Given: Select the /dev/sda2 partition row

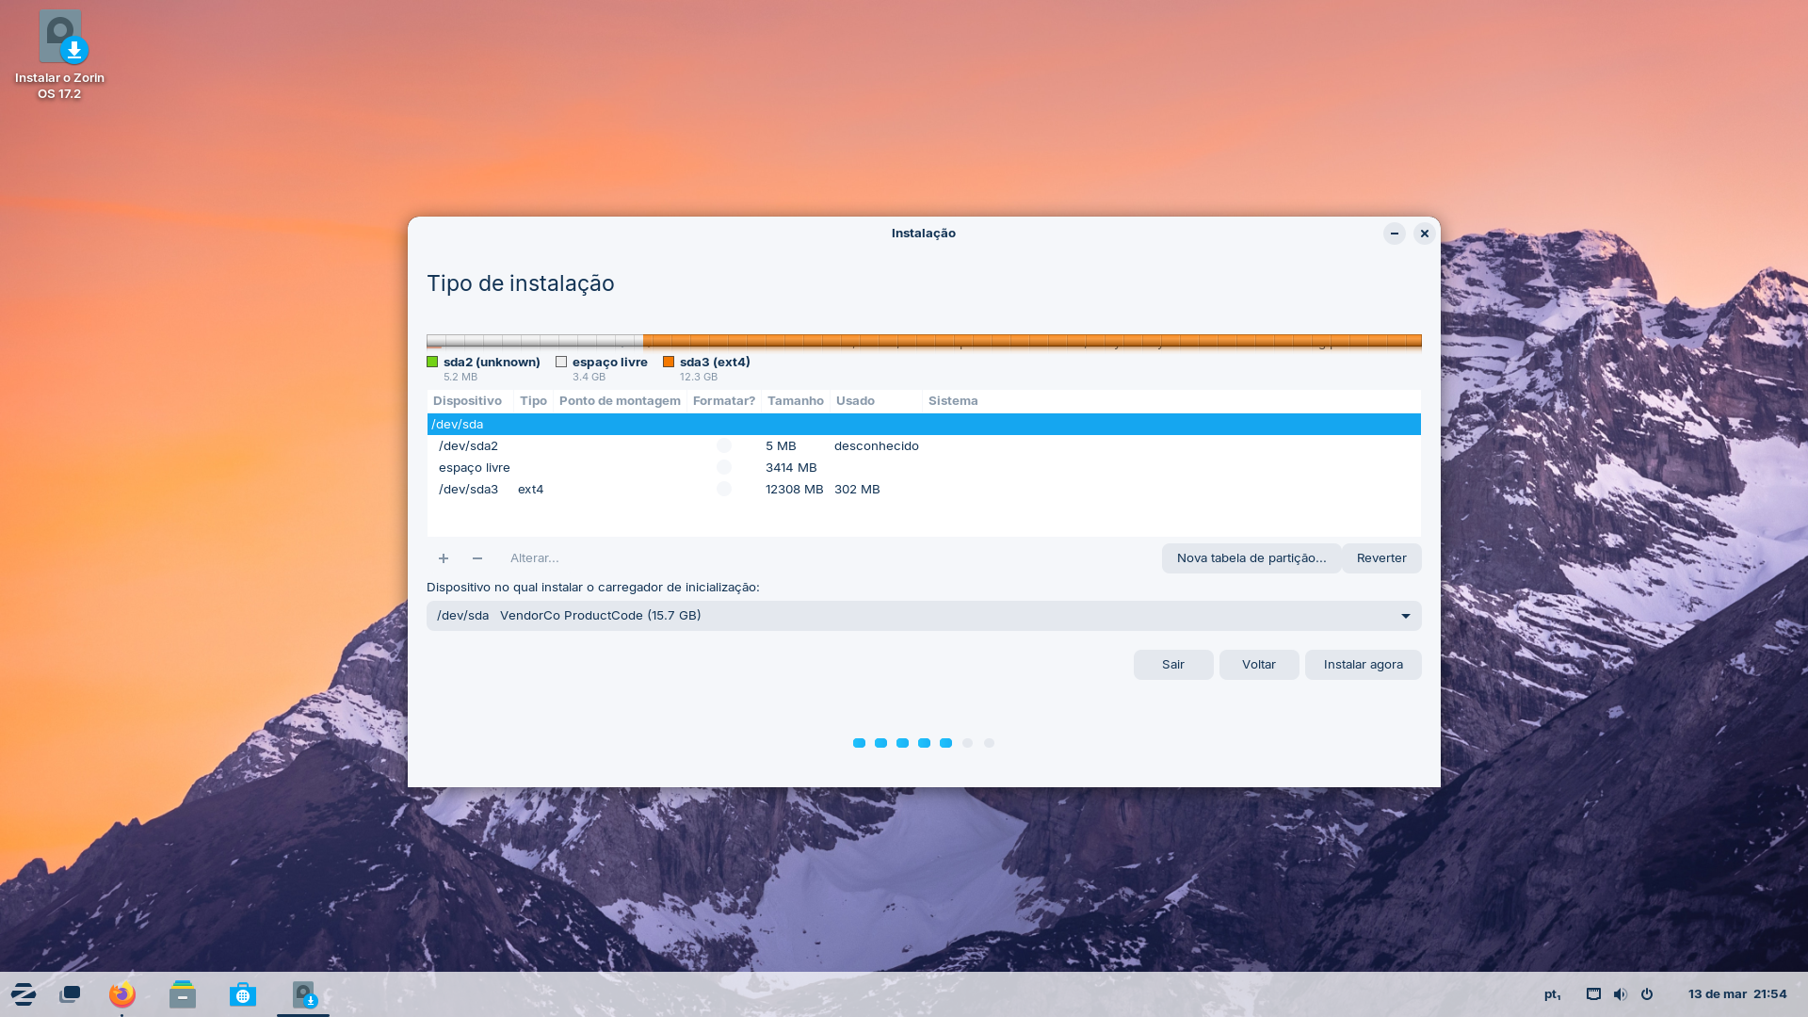Looking at the screenshot, I should 924,446.
